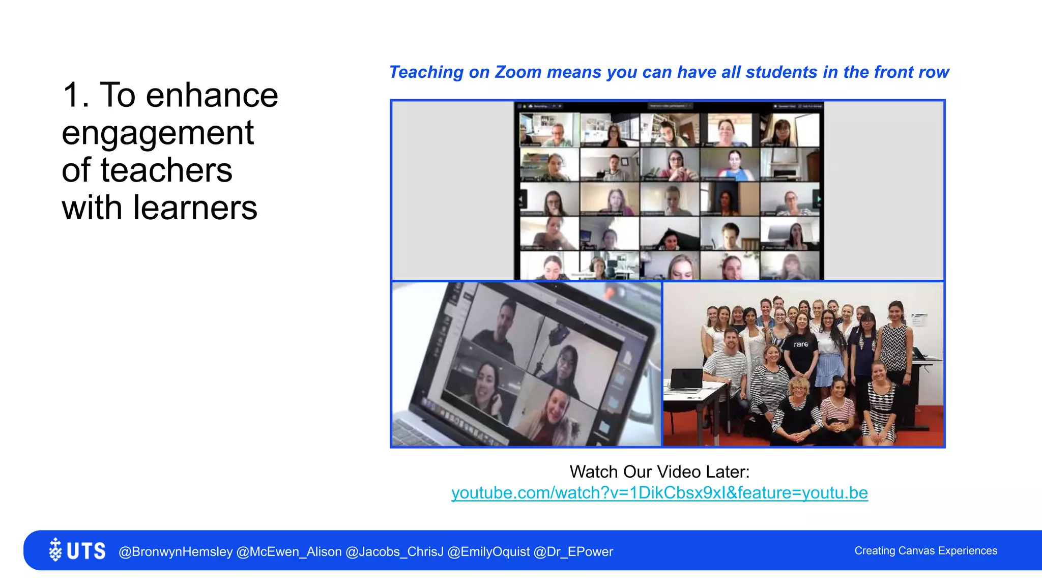Click 'Creating Canvas Experiences' footer text
1042x586 pixels.
point(925,550)
